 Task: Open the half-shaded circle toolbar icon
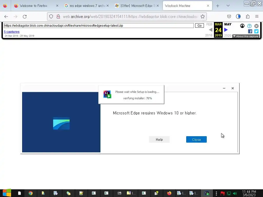[x=238, y=16]
